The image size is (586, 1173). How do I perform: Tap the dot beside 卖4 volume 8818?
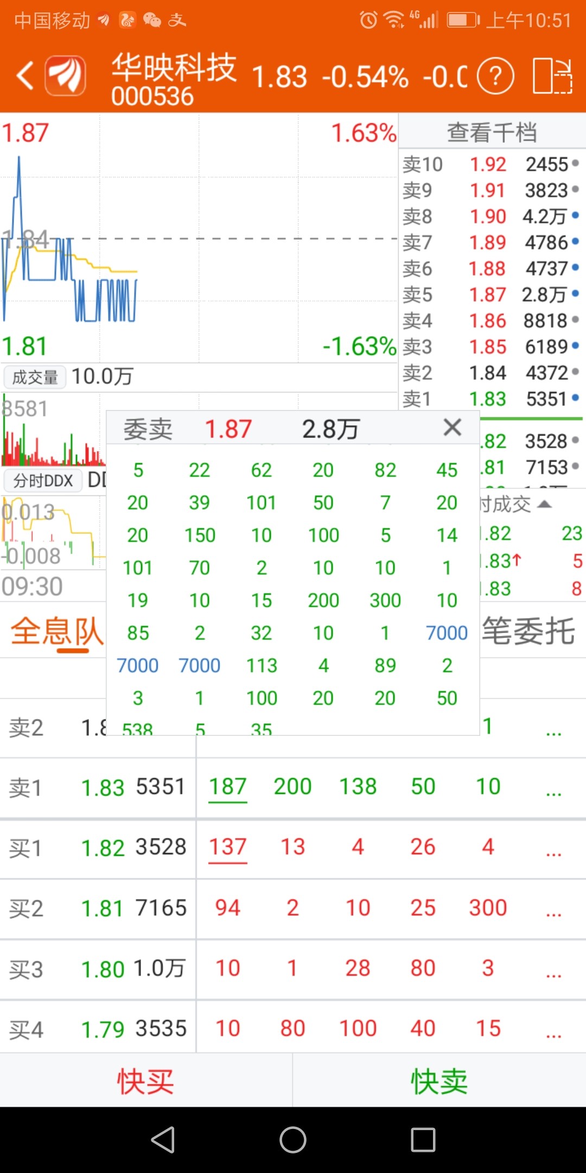(575, 320)
